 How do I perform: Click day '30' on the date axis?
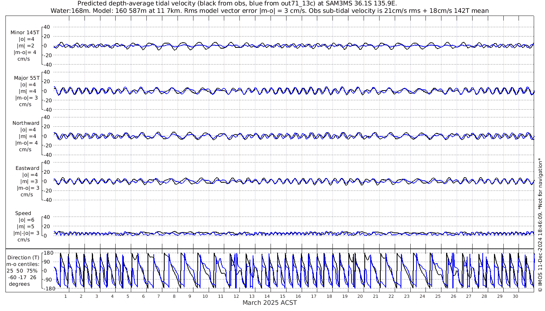515,296
